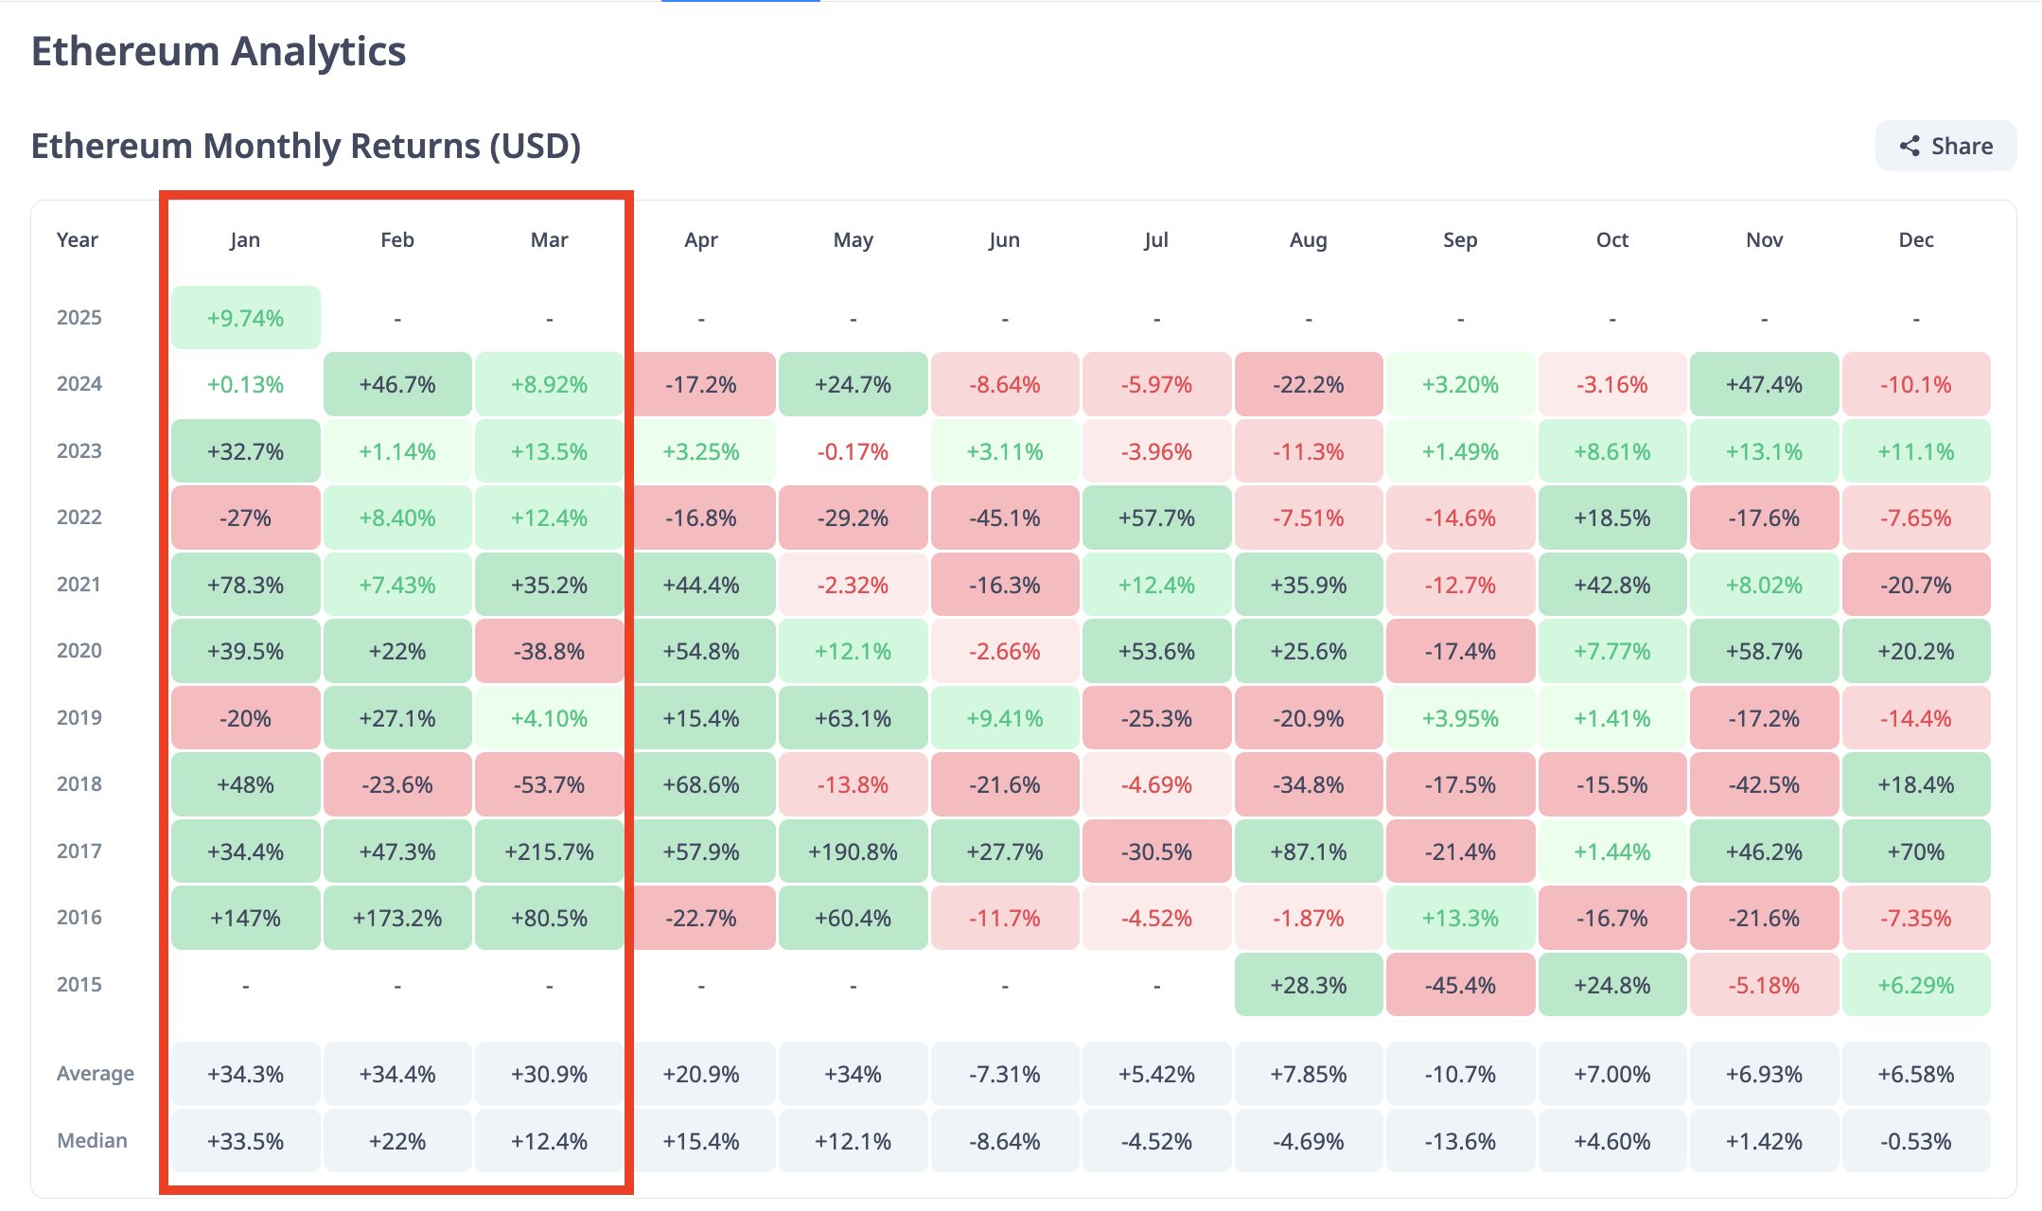This screenshot has width=2042, height=1211.
Task: Click the +147% January 2016 cell
Action: pyautogui.click(x=245, y=917)
